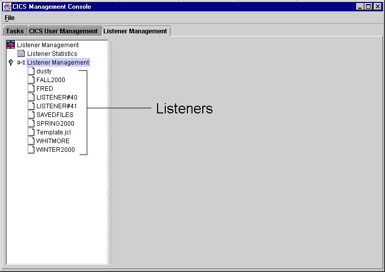Click the FALL2000 file icon
The height and width of the screenshot is (272, 385).
(31, 80)
